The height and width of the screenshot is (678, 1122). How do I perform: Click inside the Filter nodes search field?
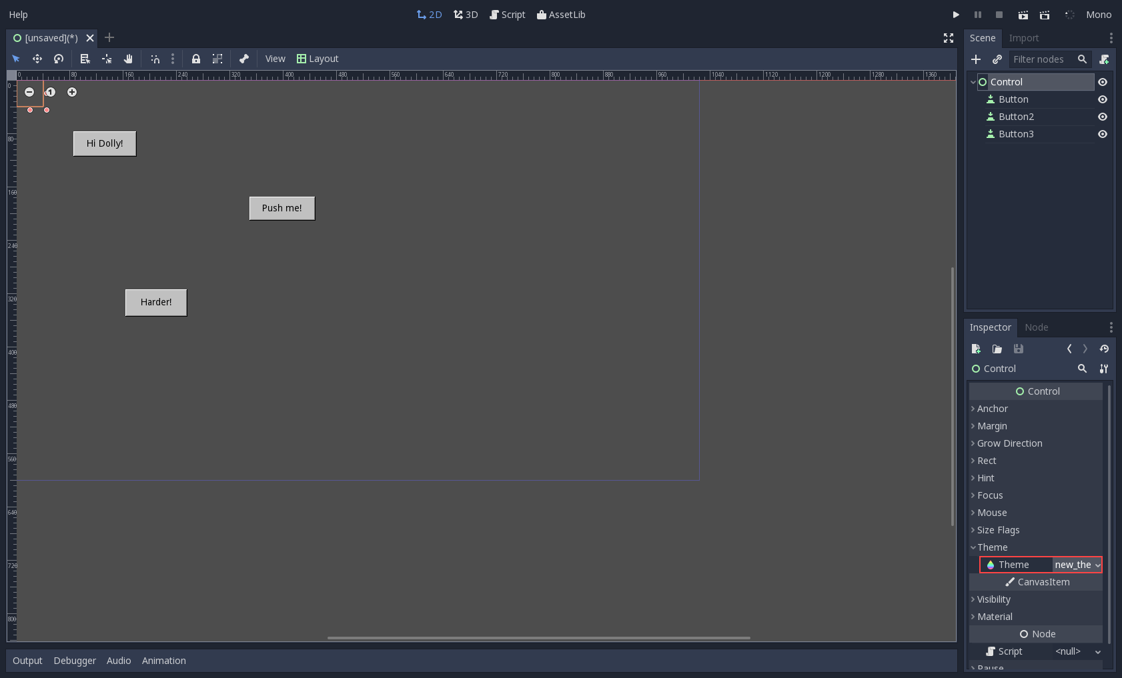[x=1044, y=59]
